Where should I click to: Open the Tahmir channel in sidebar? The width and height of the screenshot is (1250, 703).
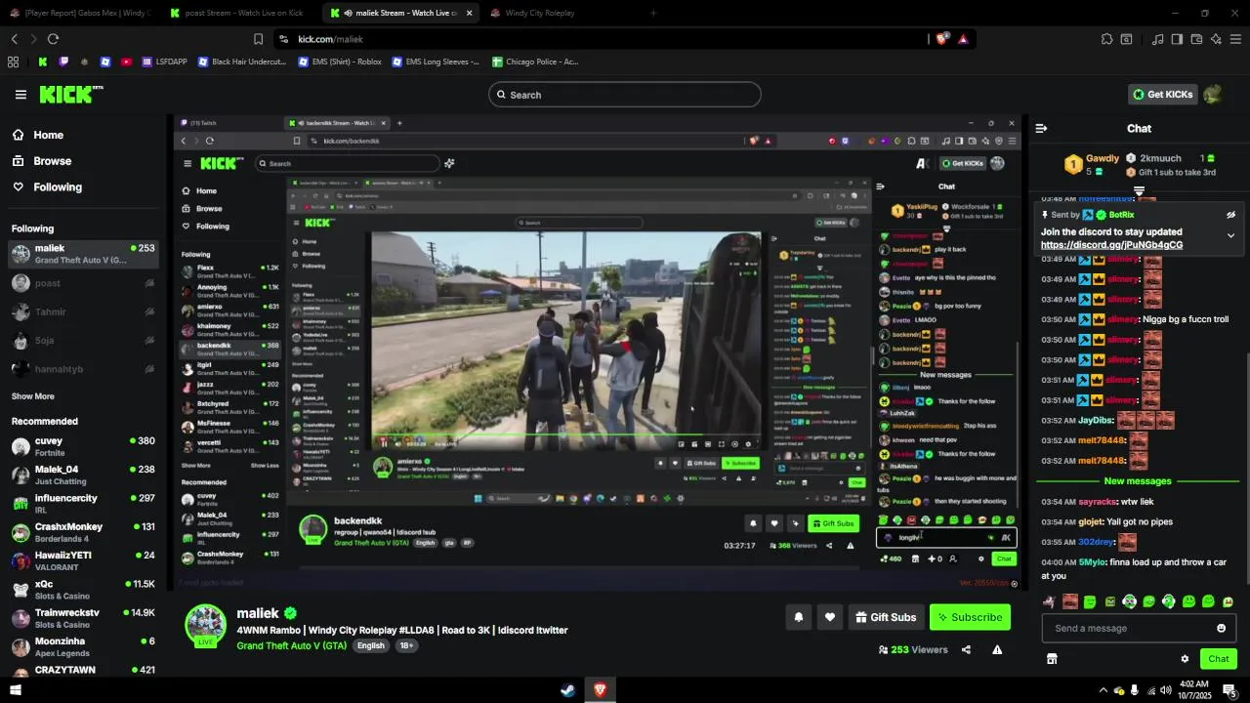coord(83,312)
